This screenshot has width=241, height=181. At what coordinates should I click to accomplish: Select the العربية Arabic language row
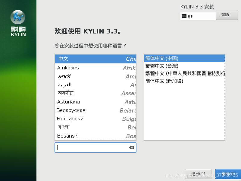[95, 85]
